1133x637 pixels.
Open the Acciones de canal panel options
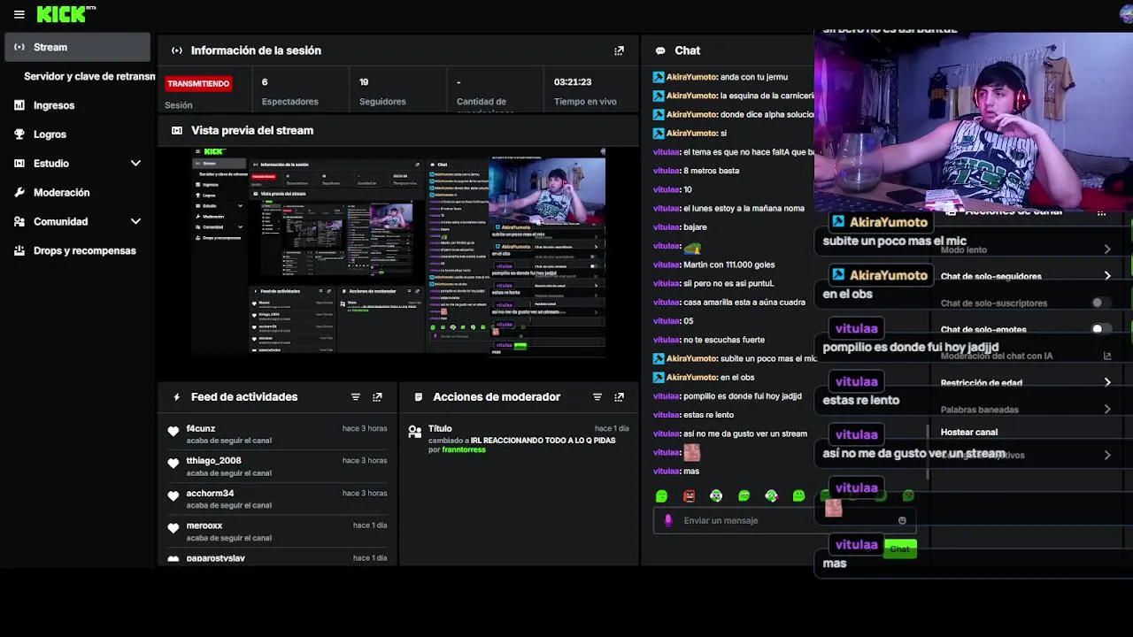pos(1101,212)
